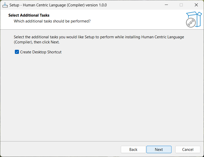Click the 'Create Desktop Shortcut' label text
This screenshot has width=204, height=157.
pos(41,52)
